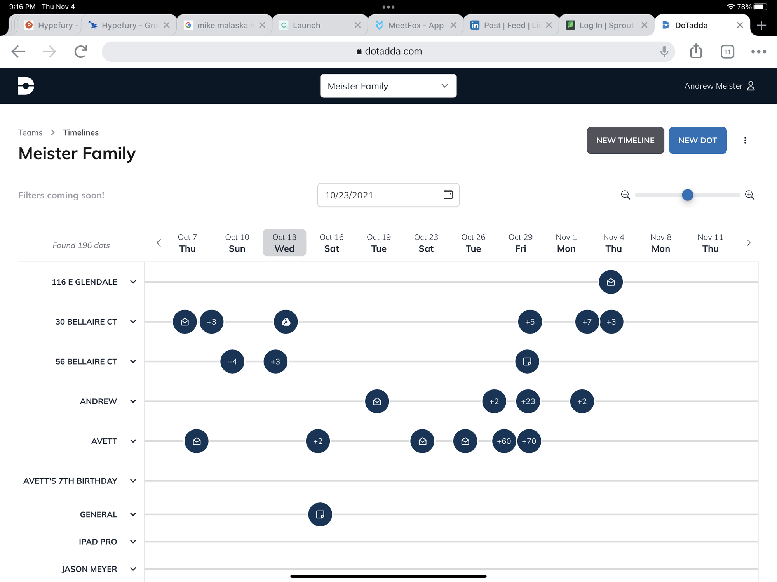Click the Google Drive dot on 30 Bellaire Ct
This screenshot has width=777, height=582.
(x=286, y=321)
